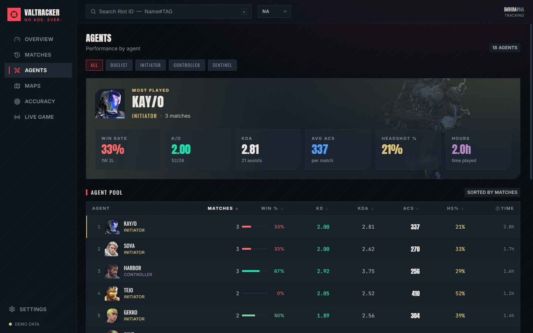
Task: Click the search magnifier icon
Action: point(93,11)
